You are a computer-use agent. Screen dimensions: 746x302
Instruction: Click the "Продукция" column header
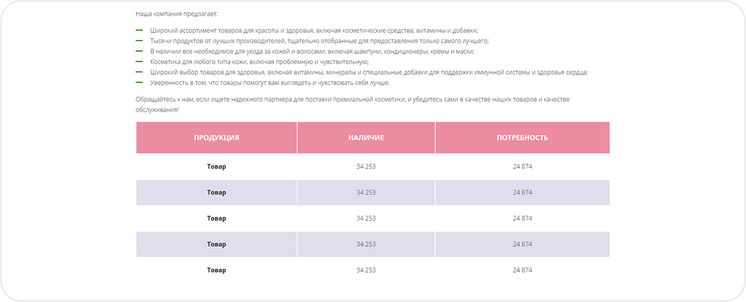pyautogui.click(x=216, y=138)
